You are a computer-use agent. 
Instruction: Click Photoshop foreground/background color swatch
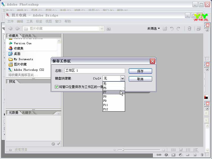click(x=206, y=97)
